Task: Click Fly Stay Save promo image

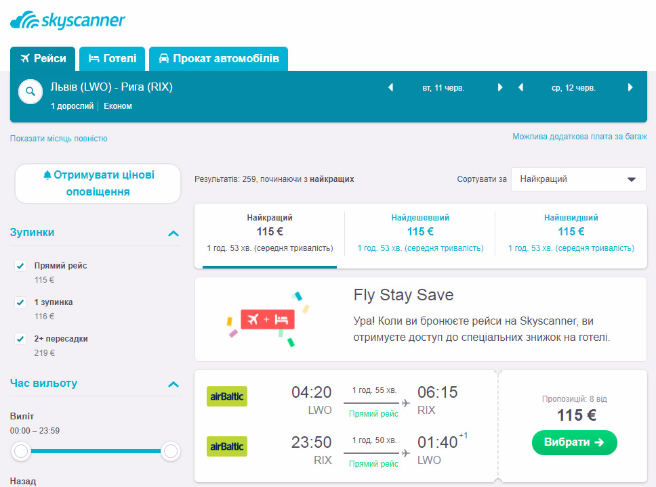Action: (x=268, y=319)
